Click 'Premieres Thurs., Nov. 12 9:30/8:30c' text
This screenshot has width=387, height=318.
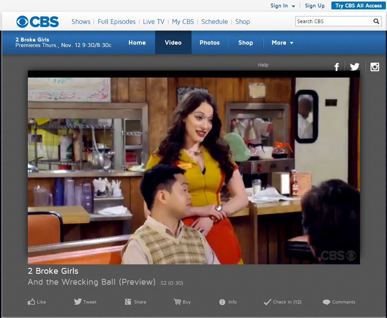pyautogui.click(x=63, y=45)
